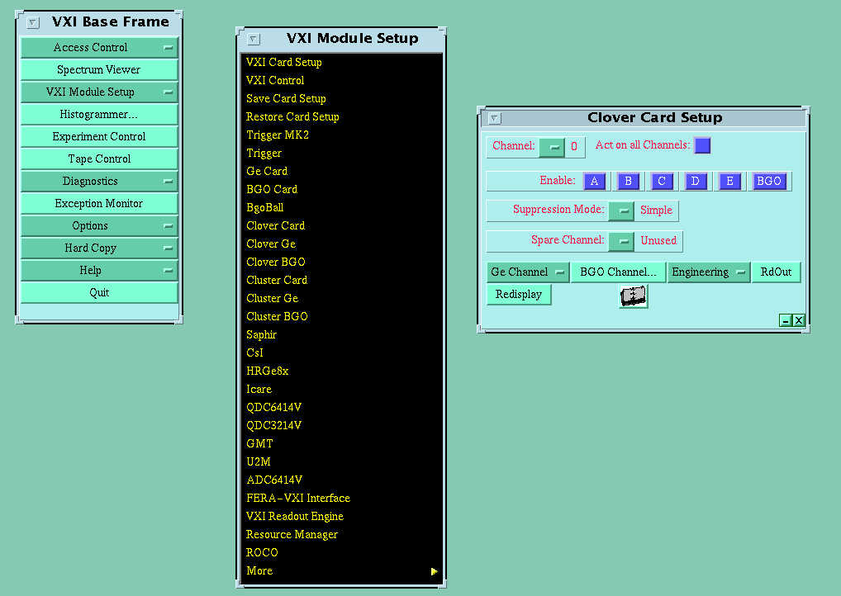The image size is (841, 596).
Task: Open the VXI Base Frame window menu icon
Action: click(x=33, y=22)
